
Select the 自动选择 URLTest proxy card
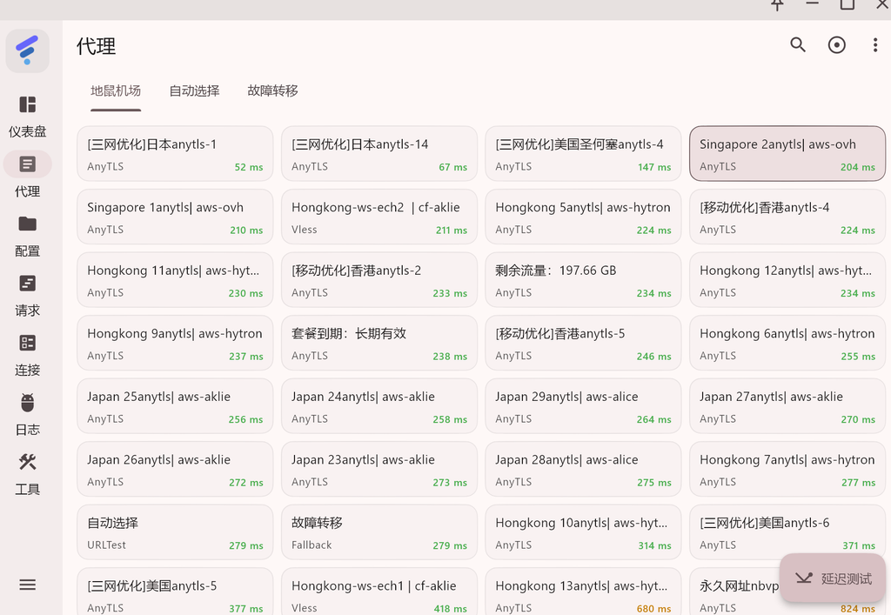(175, 531)
